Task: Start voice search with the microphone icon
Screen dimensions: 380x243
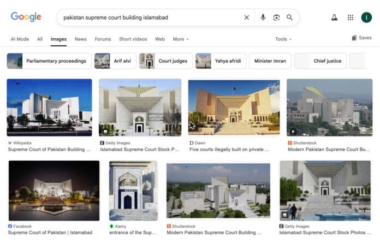Action: click(x=263, y=17)
